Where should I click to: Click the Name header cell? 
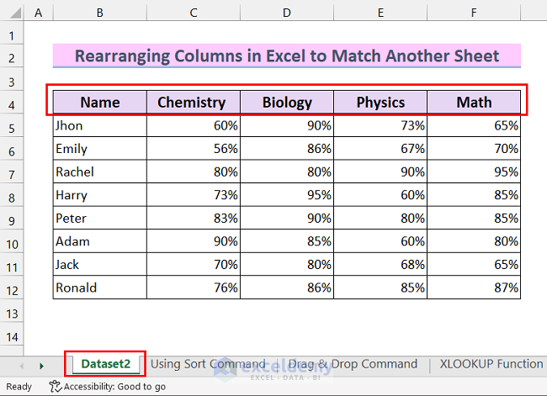99,103
